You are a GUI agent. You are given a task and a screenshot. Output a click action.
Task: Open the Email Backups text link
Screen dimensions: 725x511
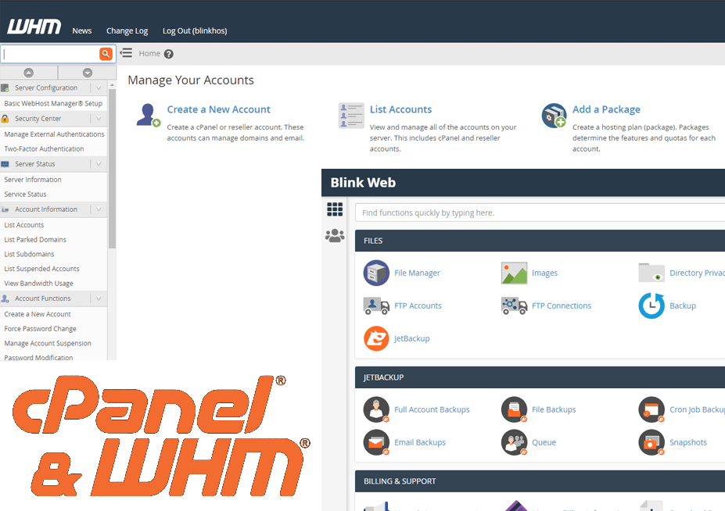420,442
